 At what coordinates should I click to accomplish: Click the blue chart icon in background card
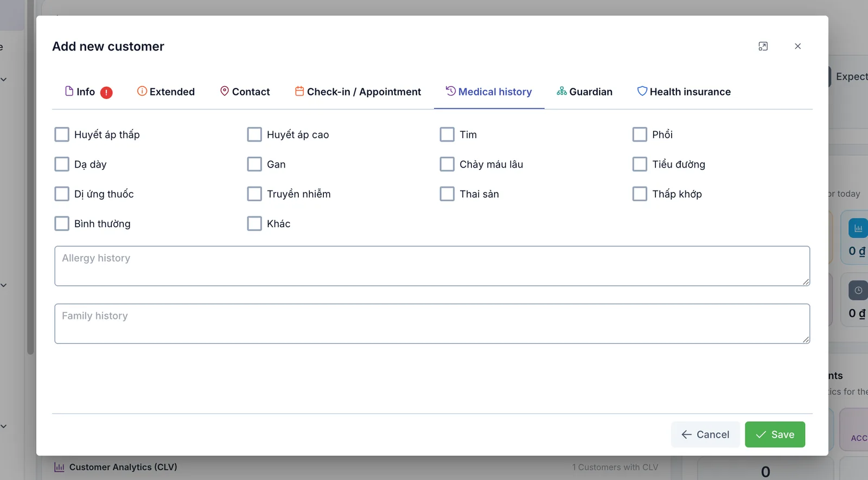(858, 228)
